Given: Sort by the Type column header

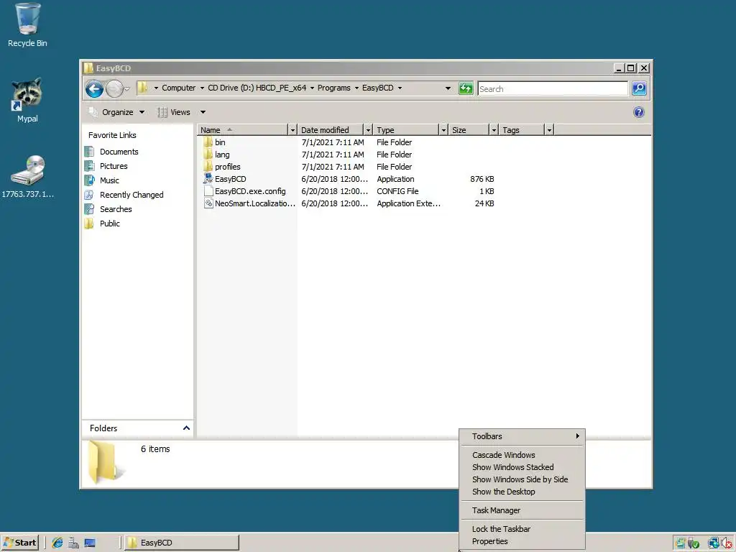Looking at the screenshot, I should [406, 130].
